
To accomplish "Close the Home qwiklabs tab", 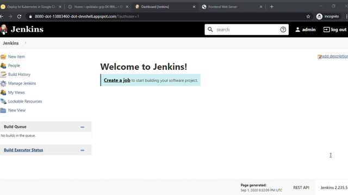I will pyautogui.click(x=127, y=7).
